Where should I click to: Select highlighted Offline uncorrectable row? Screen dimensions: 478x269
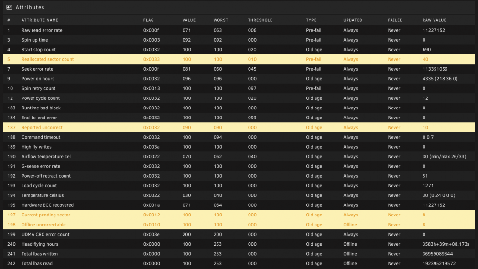[239, 225]
